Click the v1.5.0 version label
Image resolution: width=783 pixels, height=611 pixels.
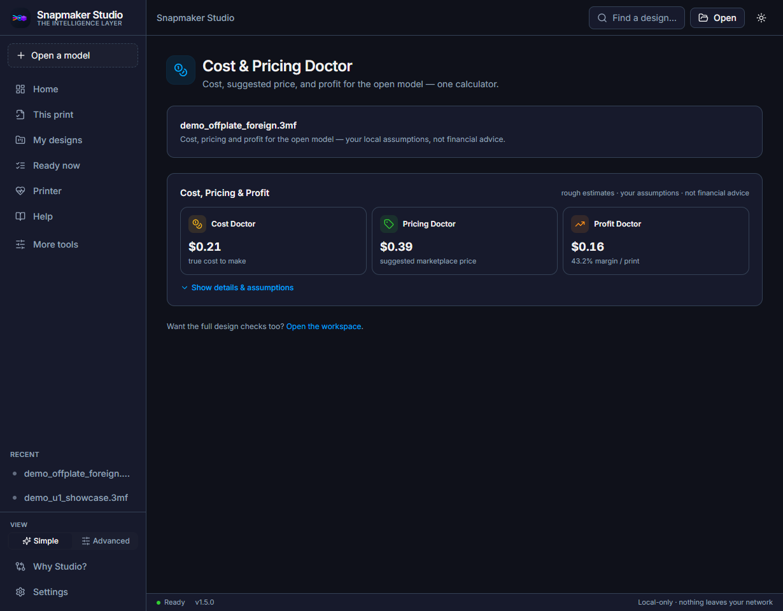[204, 602]
